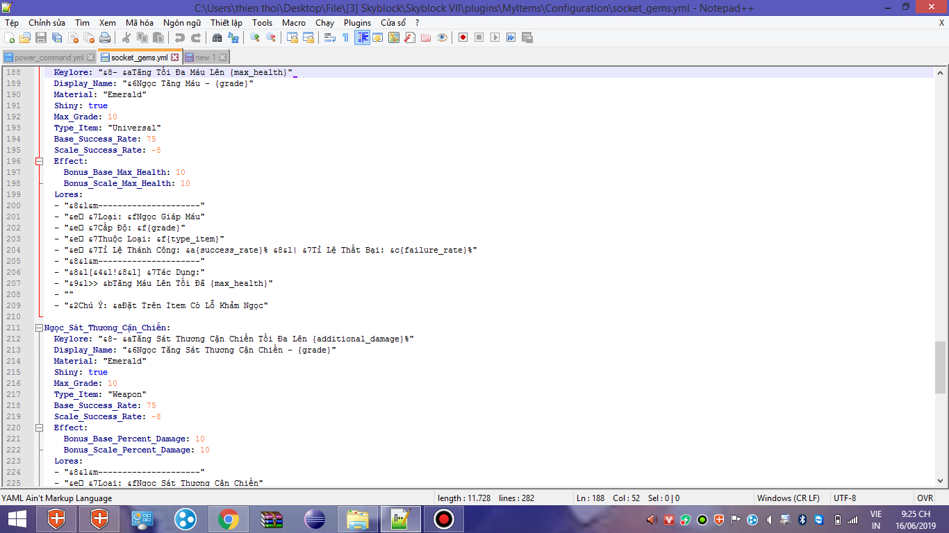The height and width of the screenshot is (533, 949).
Task: Click the Copy toolbar icon
Action: [x=142, y=37]
